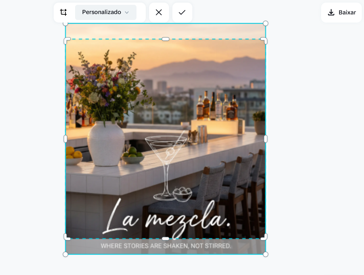Click 'WHERE STORIES ARE SHAKEN, NOT STIRRED.' text
364x275 pixels.
click(166, 246)
